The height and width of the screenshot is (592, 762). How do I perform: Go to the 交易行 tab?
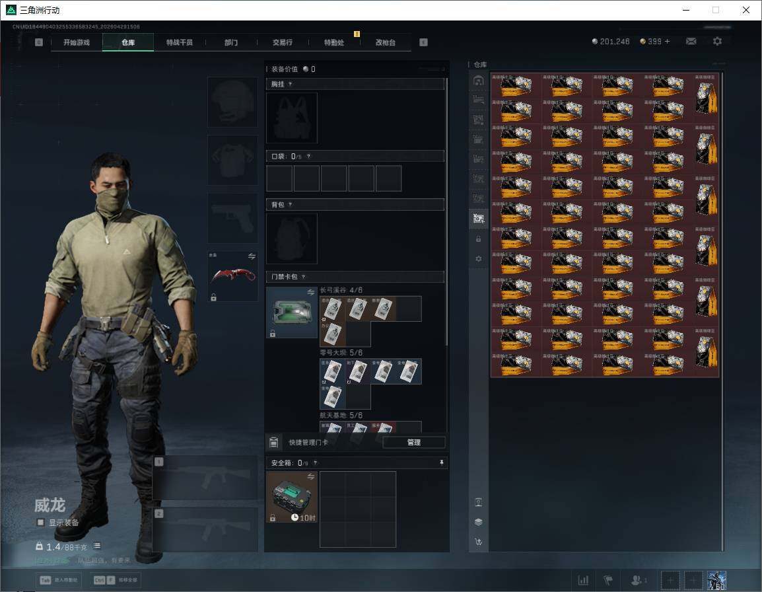[x=283, y=42]
